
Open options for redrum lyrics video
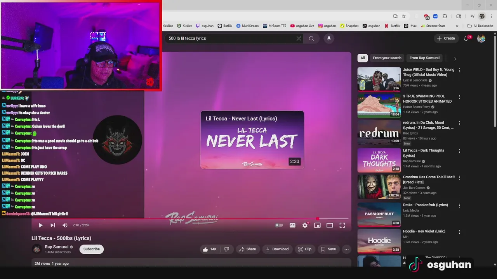(x=459, y=123)
